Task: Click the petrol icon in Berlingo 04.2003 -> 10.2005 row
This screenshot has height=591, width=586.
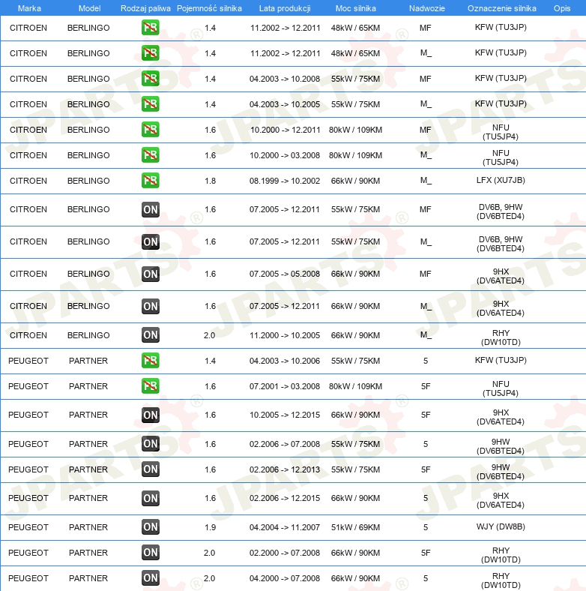Action: [x=151, y=104]
